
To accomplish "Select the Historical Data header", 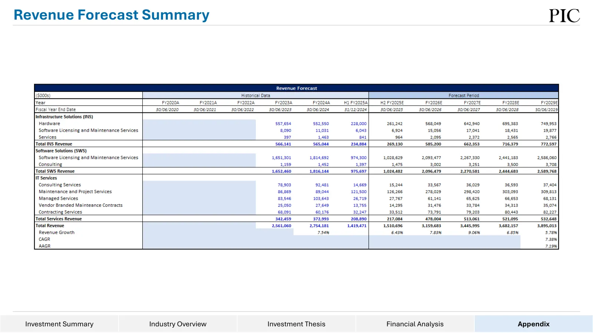I will [256, 95].
